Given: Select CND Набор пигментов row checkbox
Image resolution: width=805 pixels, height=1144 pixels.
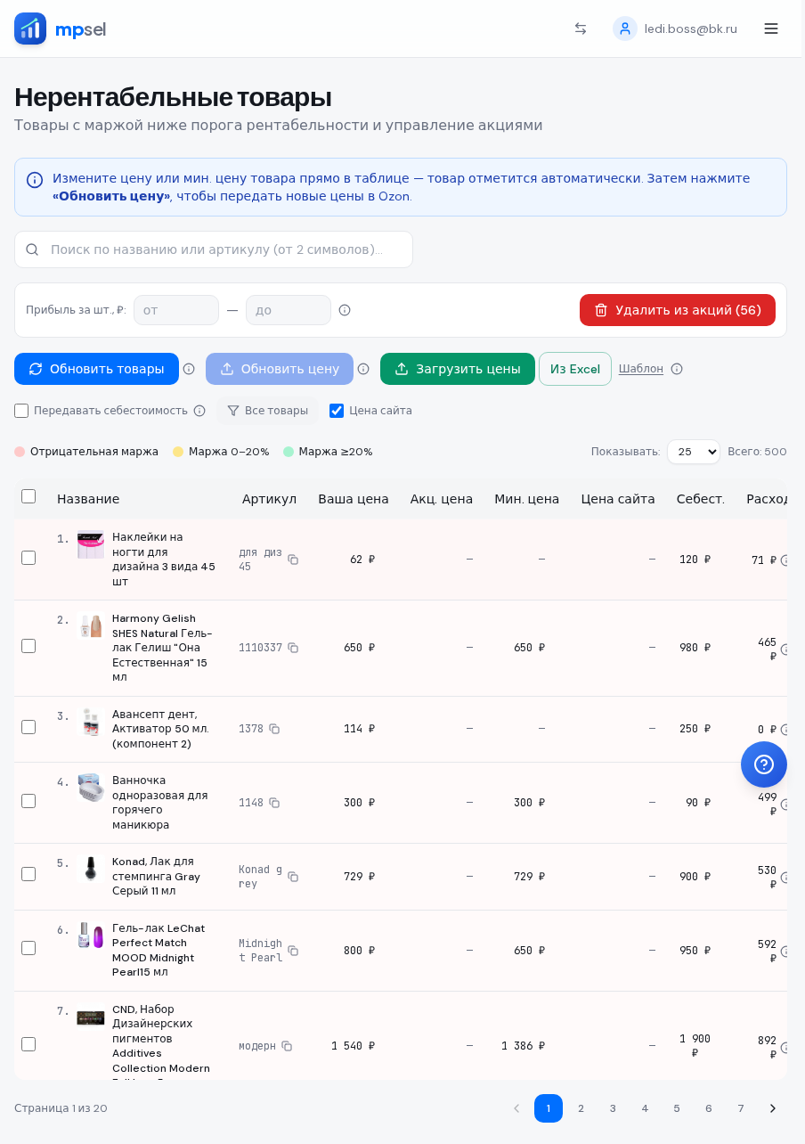Looking at the screenshot, I should [28, 1044].
